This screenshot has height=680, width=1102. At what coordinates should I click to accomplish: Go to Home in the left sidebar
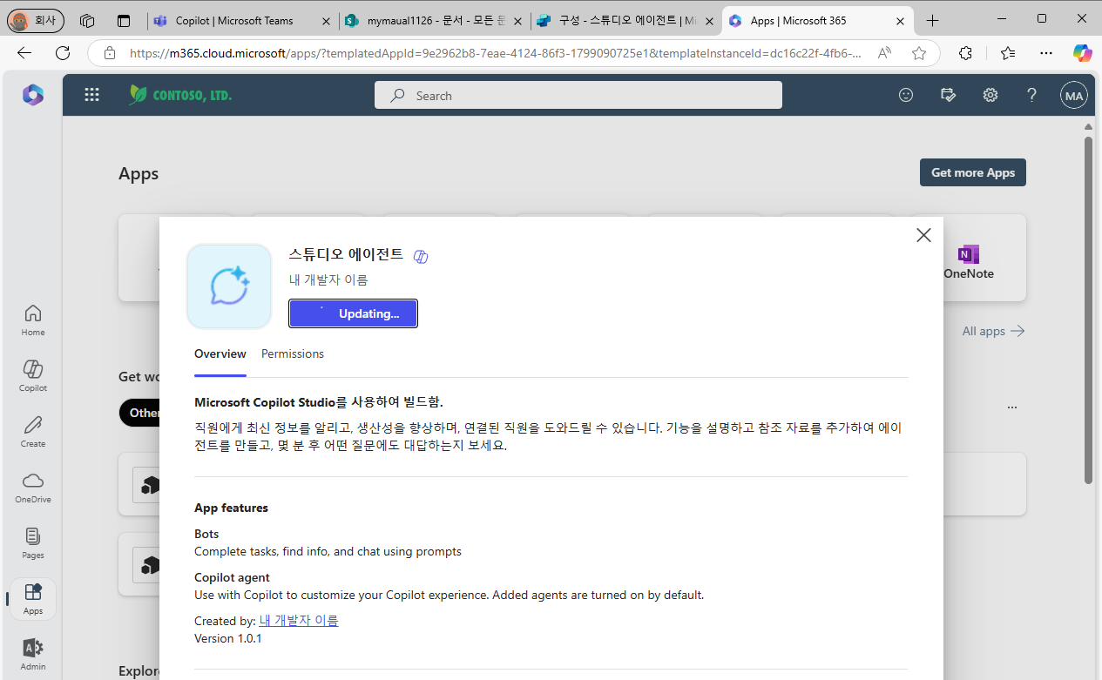(33, 320)
